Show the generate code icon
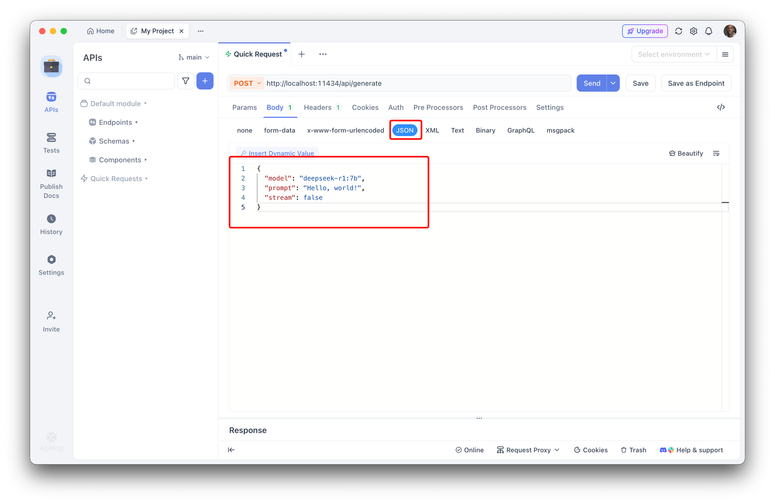This screenshot has height=504, width=775. pos(721,107)
